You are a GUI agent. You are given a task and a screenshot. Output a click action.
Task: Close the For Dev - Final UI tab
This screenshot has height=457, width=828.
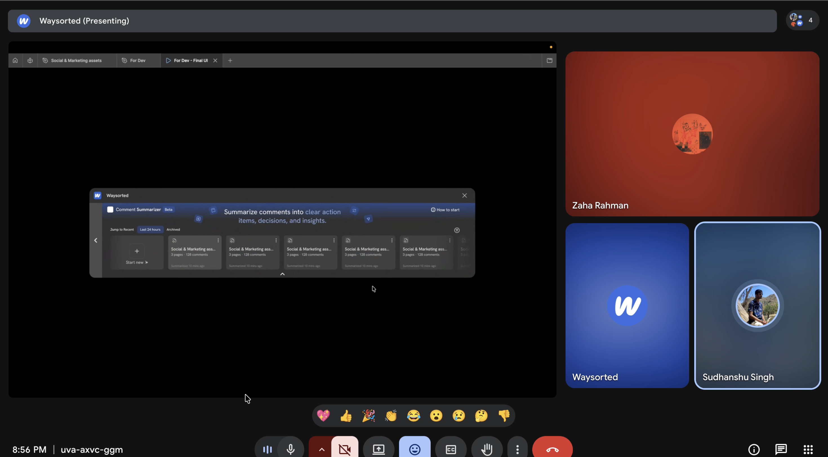click(215, 61)
